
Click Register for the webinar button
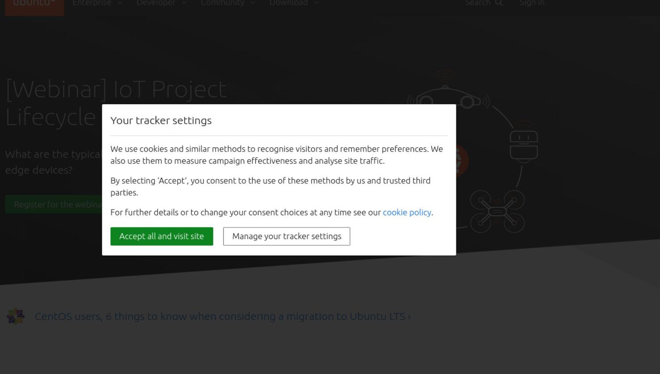click(54, 204)
